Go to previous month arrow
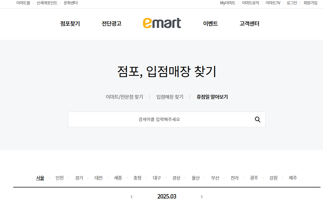 click(x=132, y=197)
